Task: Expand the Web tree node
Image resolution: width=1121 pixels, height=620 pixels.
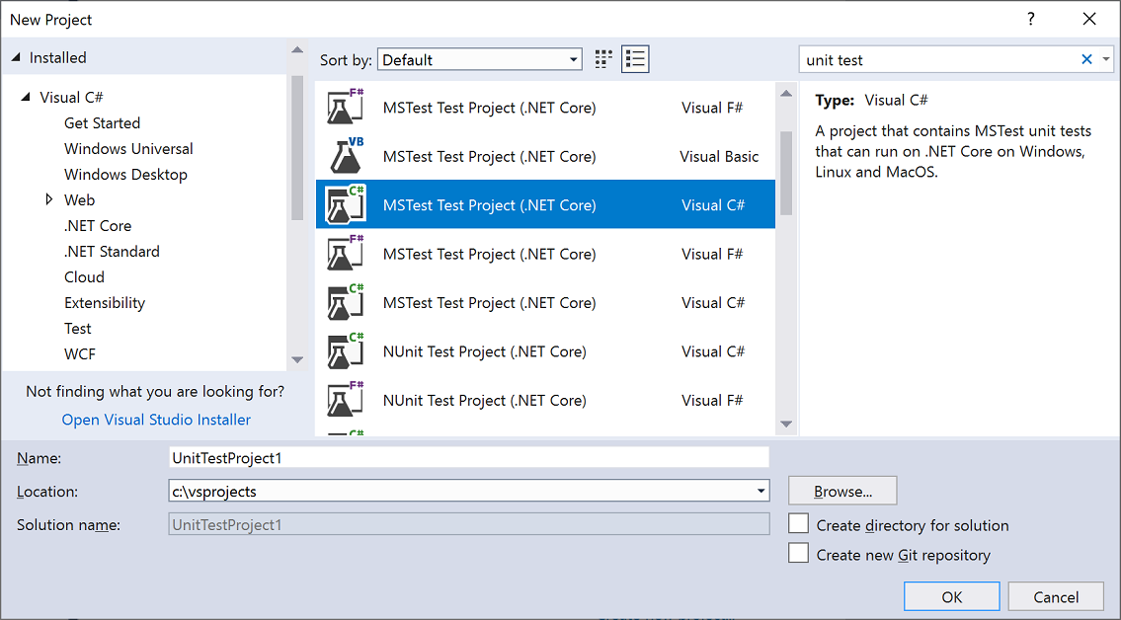Action: click(49, 199)
